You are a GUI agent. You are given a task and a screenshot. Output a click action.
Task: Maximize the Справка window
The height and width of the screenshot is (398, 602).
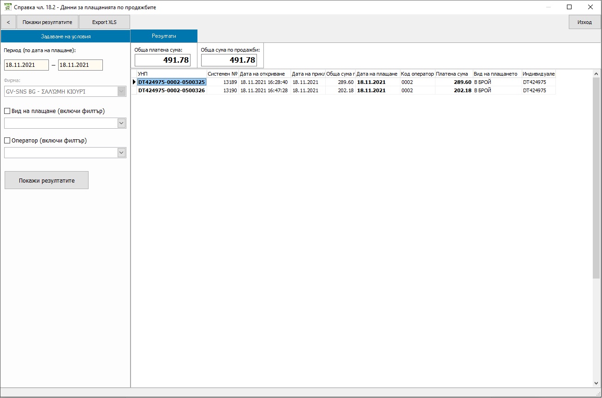coord(569,7)
